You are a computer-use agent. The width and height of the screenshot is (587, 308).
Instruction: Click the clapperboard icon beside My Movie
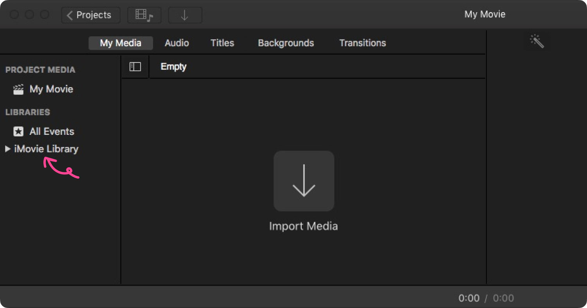(x=18, y=90)
